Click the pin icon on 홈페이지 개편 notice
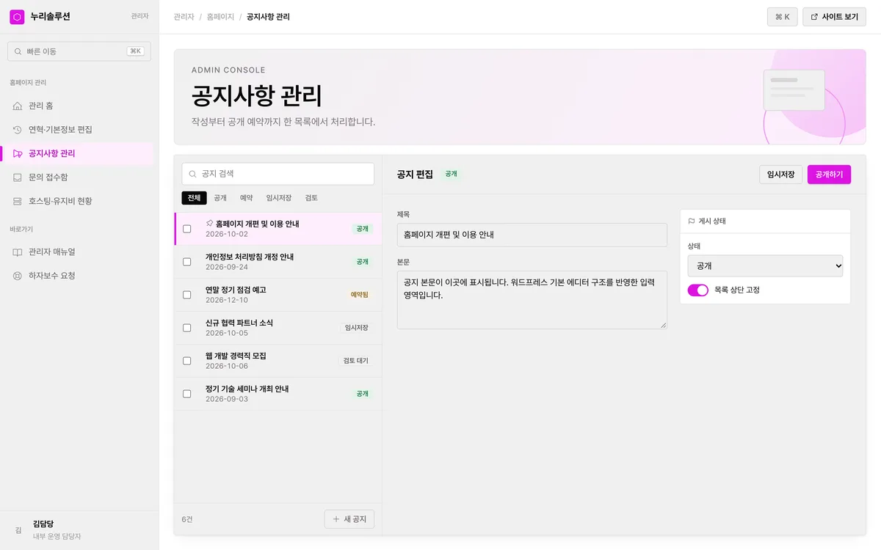Viewport: 881px width, 550px height. tap(209, 223)
